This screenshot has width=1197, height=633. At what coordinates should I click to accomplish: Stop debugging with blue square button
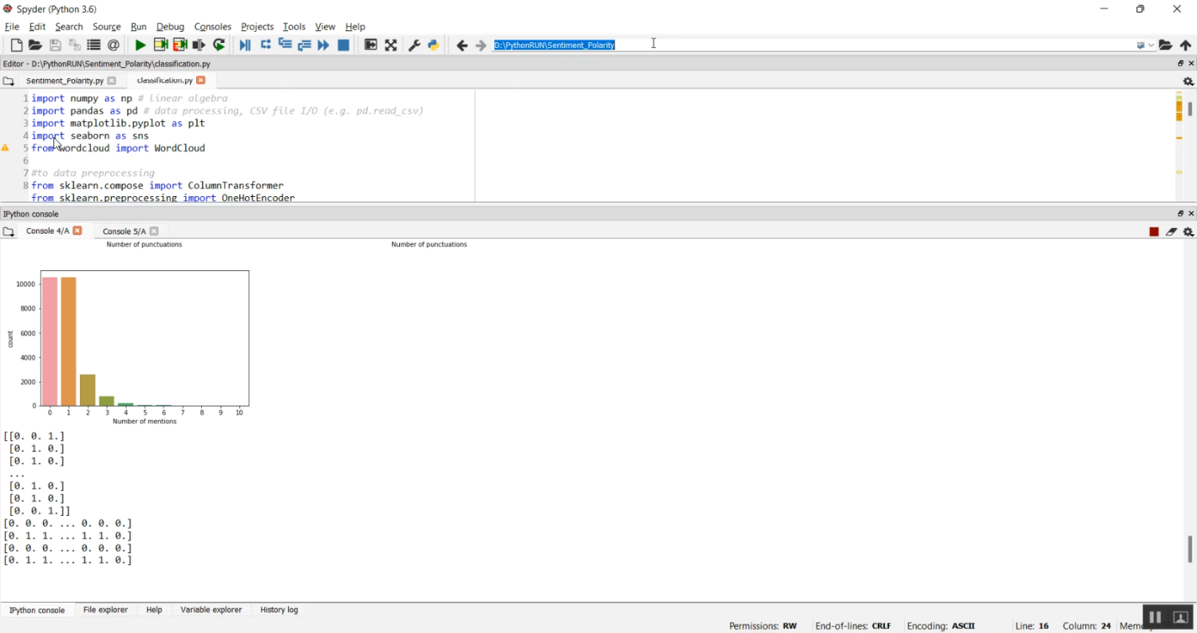(343, 45)
